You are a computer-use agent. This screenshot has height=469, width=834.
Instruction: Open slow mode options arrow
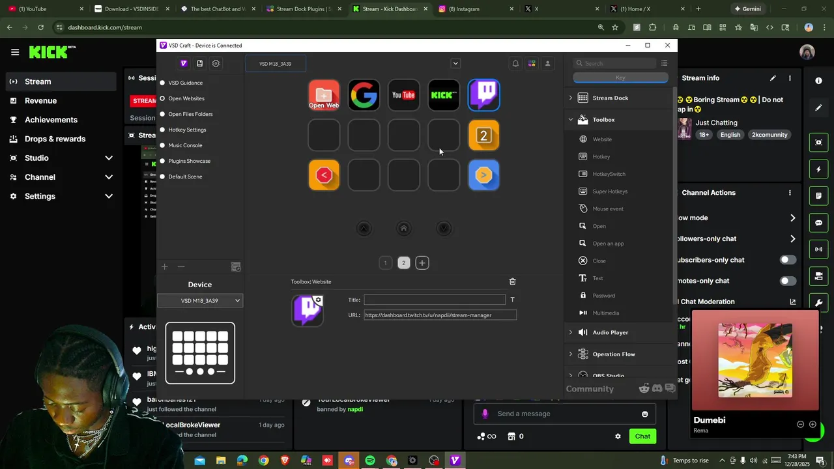pyautogui.click(x=793, y=218)
